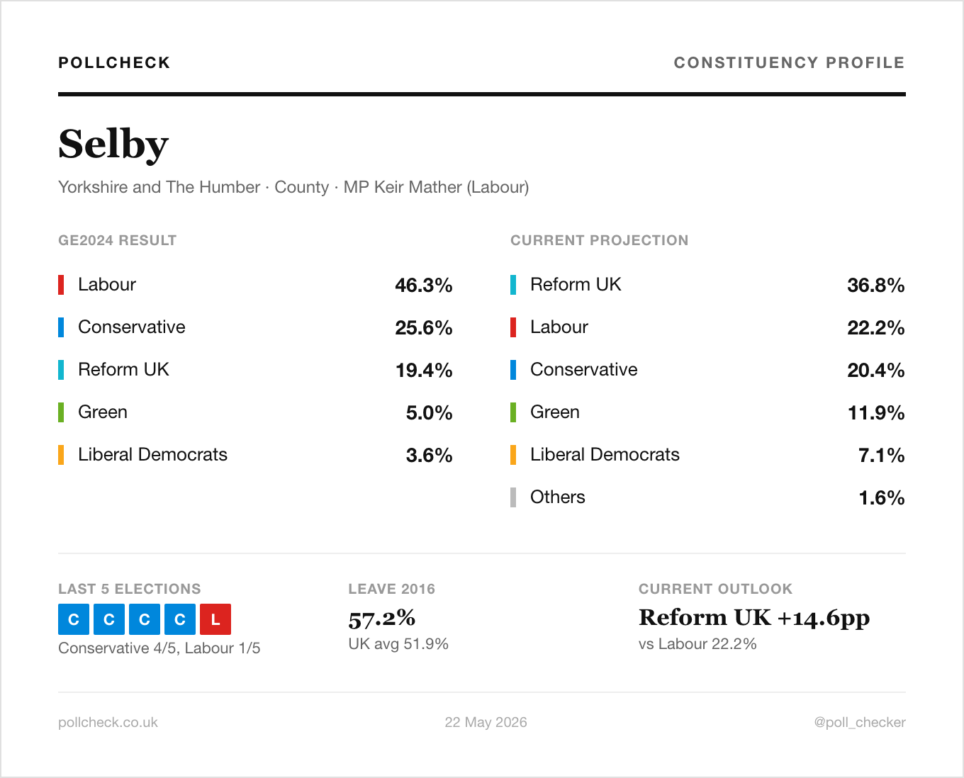Select the Conservative 25.6% result row
This screenshot has width=964, height=778.
(255, 327)
